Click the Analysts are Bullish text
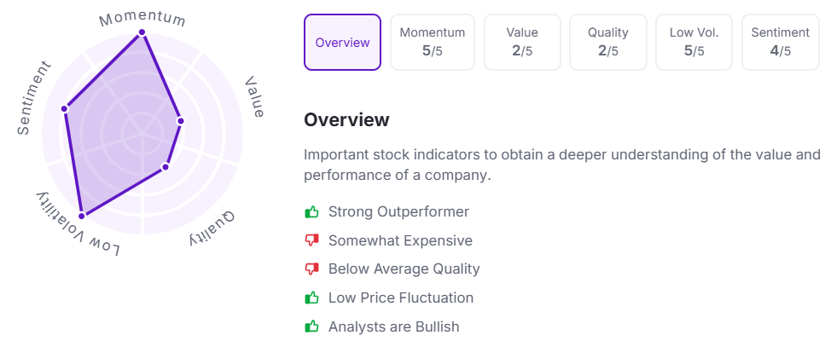This screenshot has width=825, height=341. click(x=393, y=327)
